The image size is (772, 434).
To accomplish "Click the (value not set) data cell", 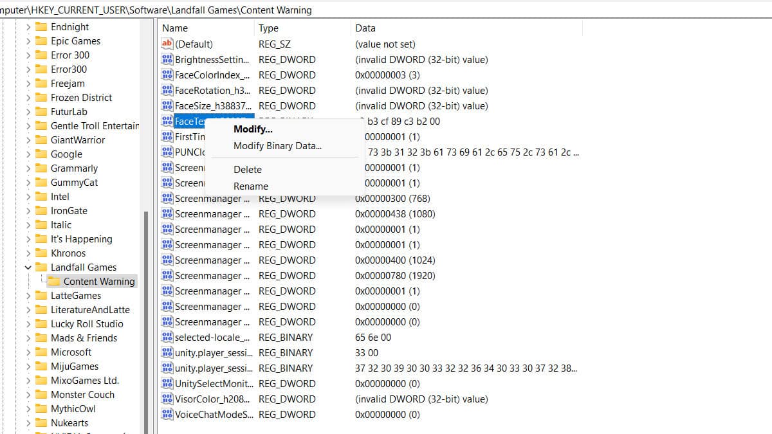I will [385, 44].
